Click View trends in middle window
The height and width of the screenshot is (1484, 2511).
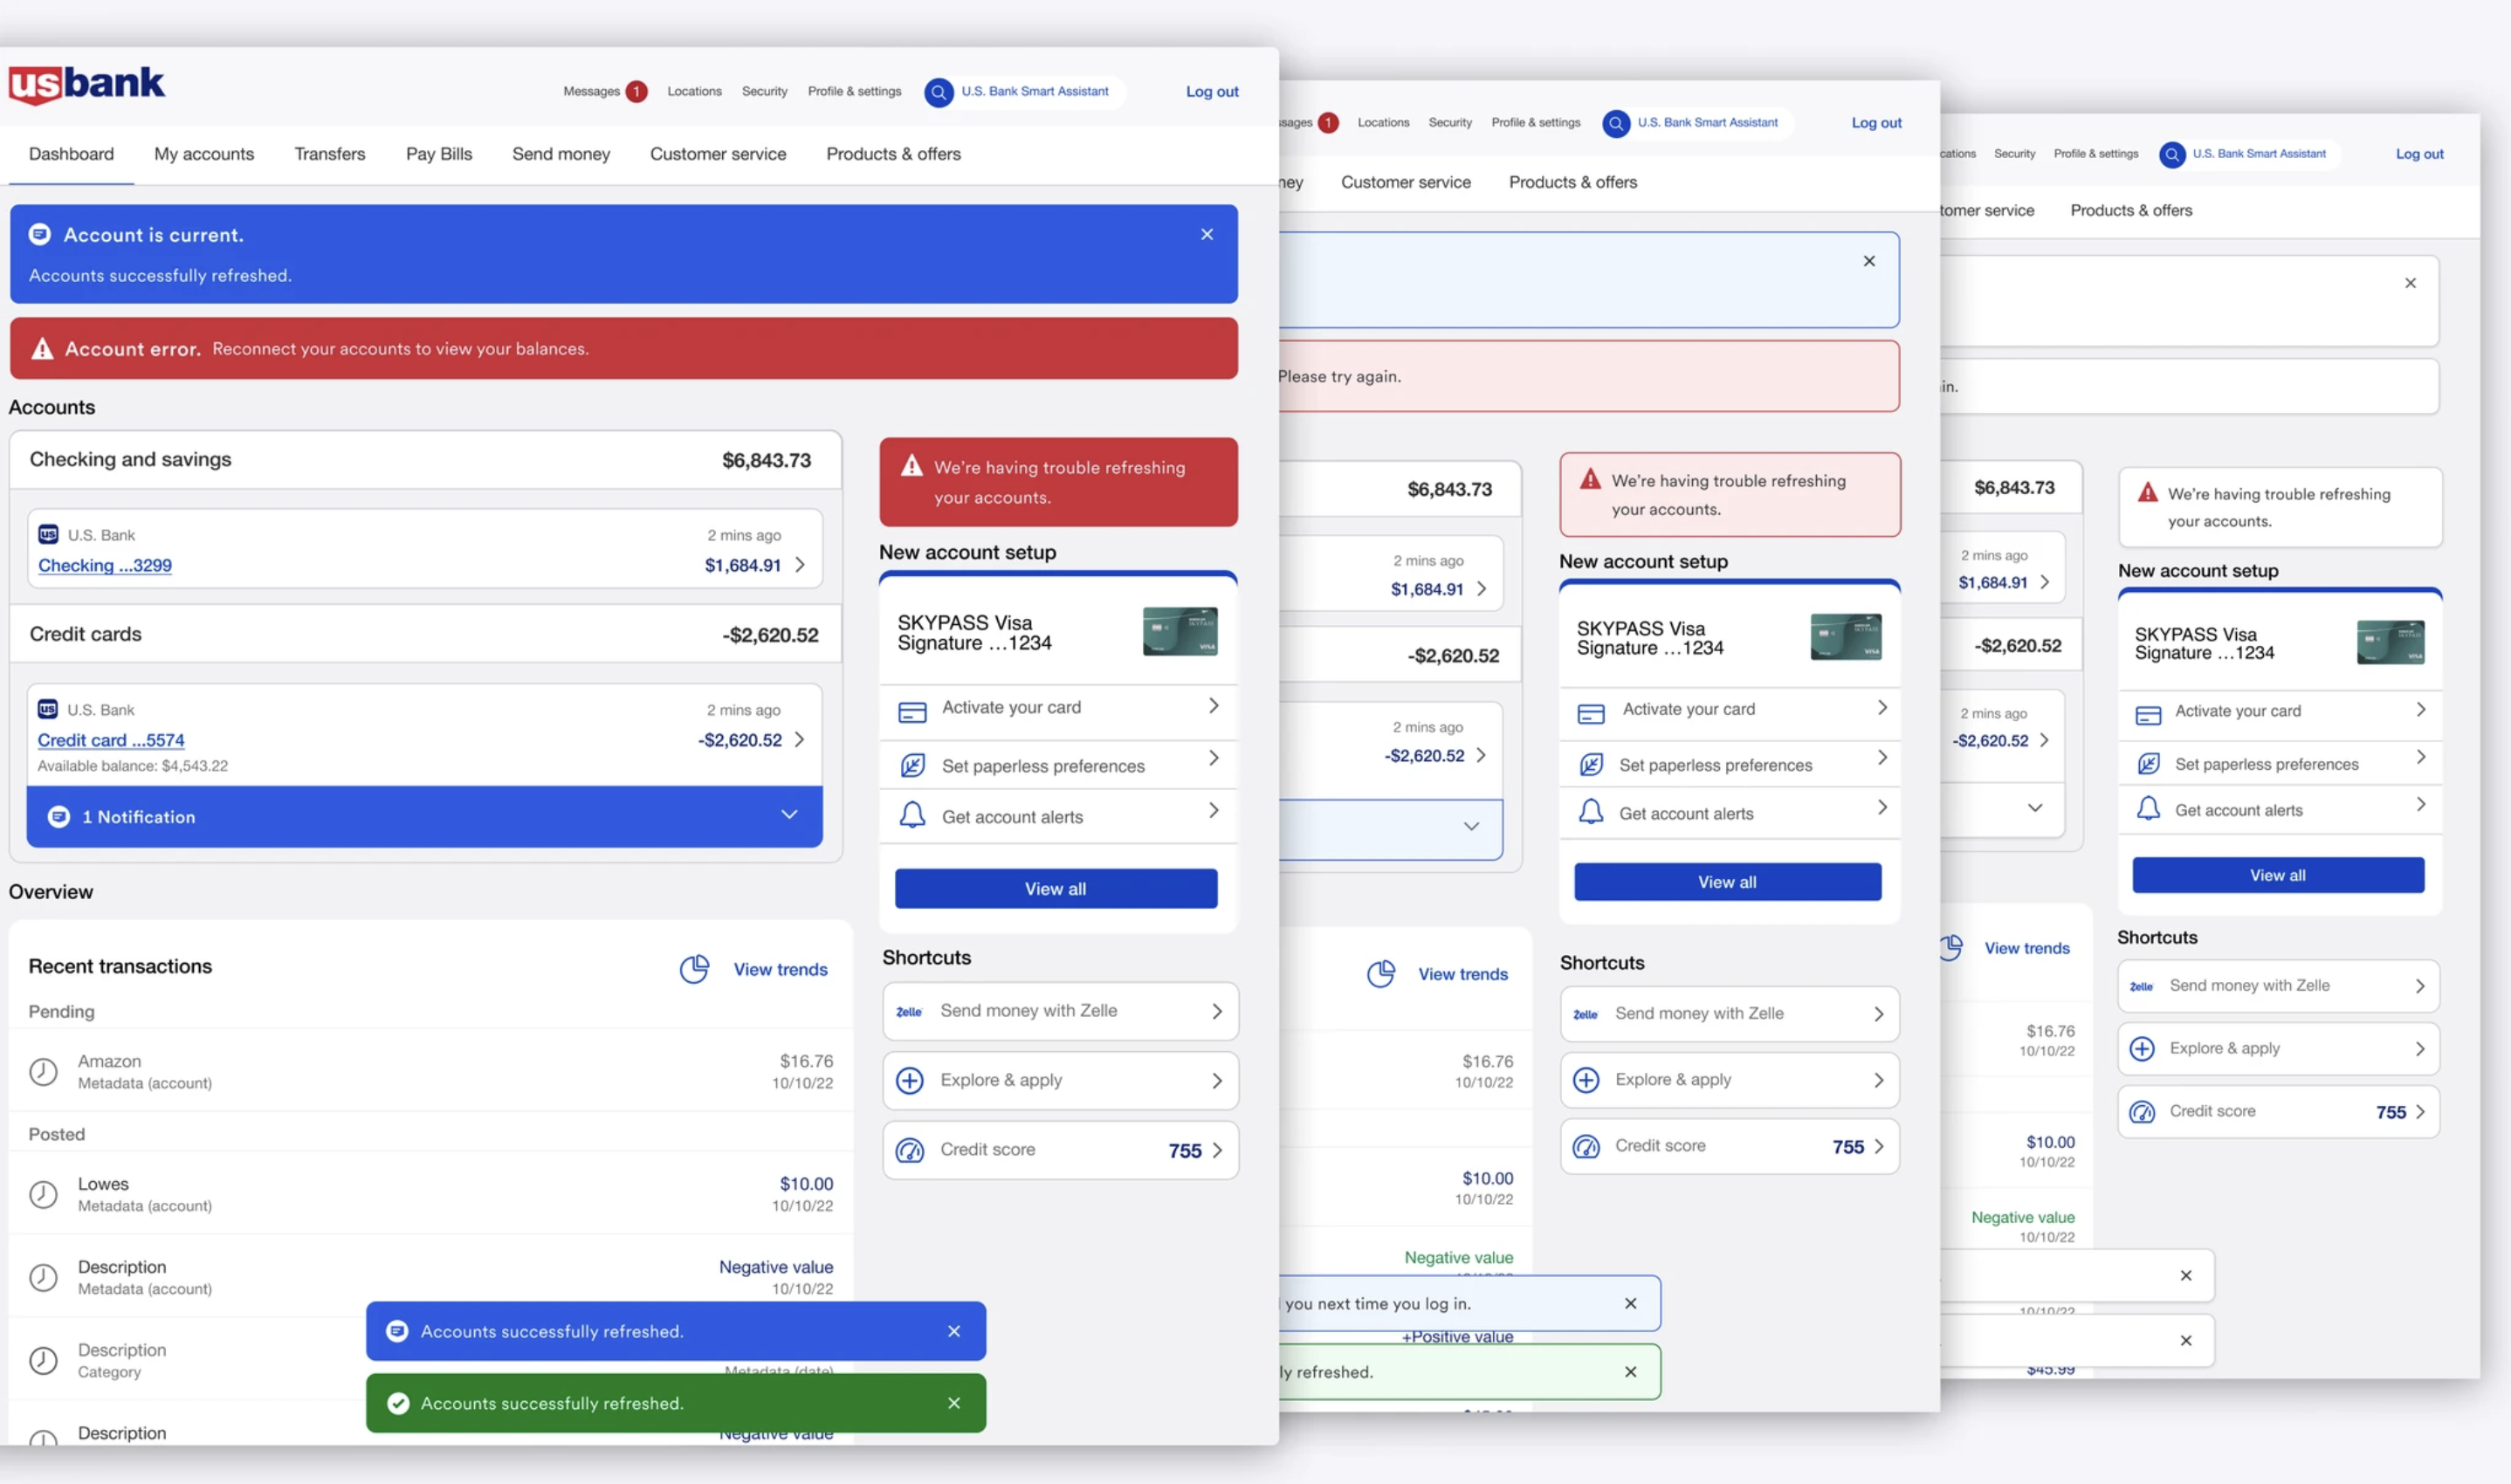pos(1462,974)
